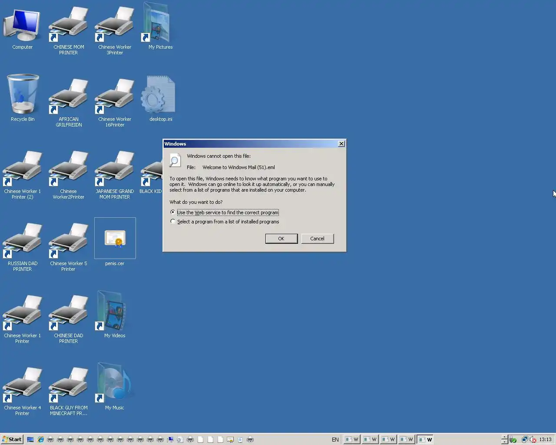
Task: Click Recycle Bin icon in quick launch bar
Action: tap(240, 439)
